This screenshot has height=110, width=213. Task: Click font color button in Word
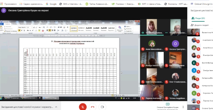tap(43, 30)
